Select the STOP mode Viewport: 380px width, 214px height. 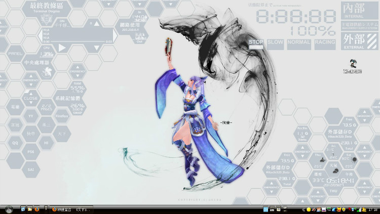click(x=256, y=45)
